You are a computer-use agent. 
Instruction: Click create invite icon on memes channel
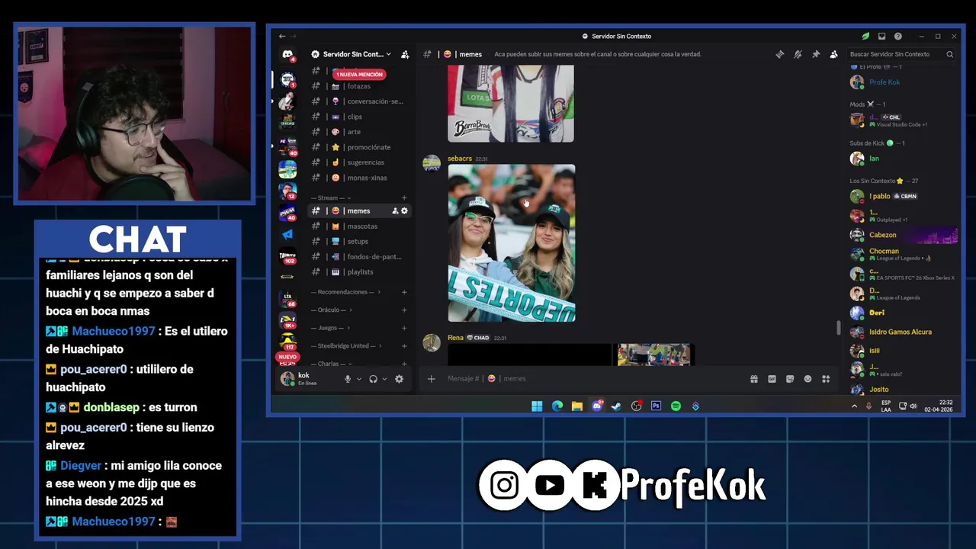click(395, 210)
